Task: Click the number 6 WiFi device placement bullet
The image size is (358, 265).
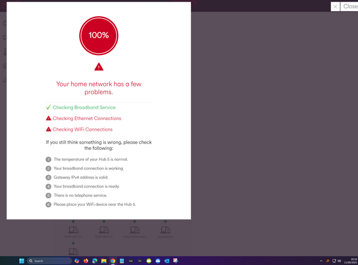Action: pyautogui.click(x=48, y=204)
